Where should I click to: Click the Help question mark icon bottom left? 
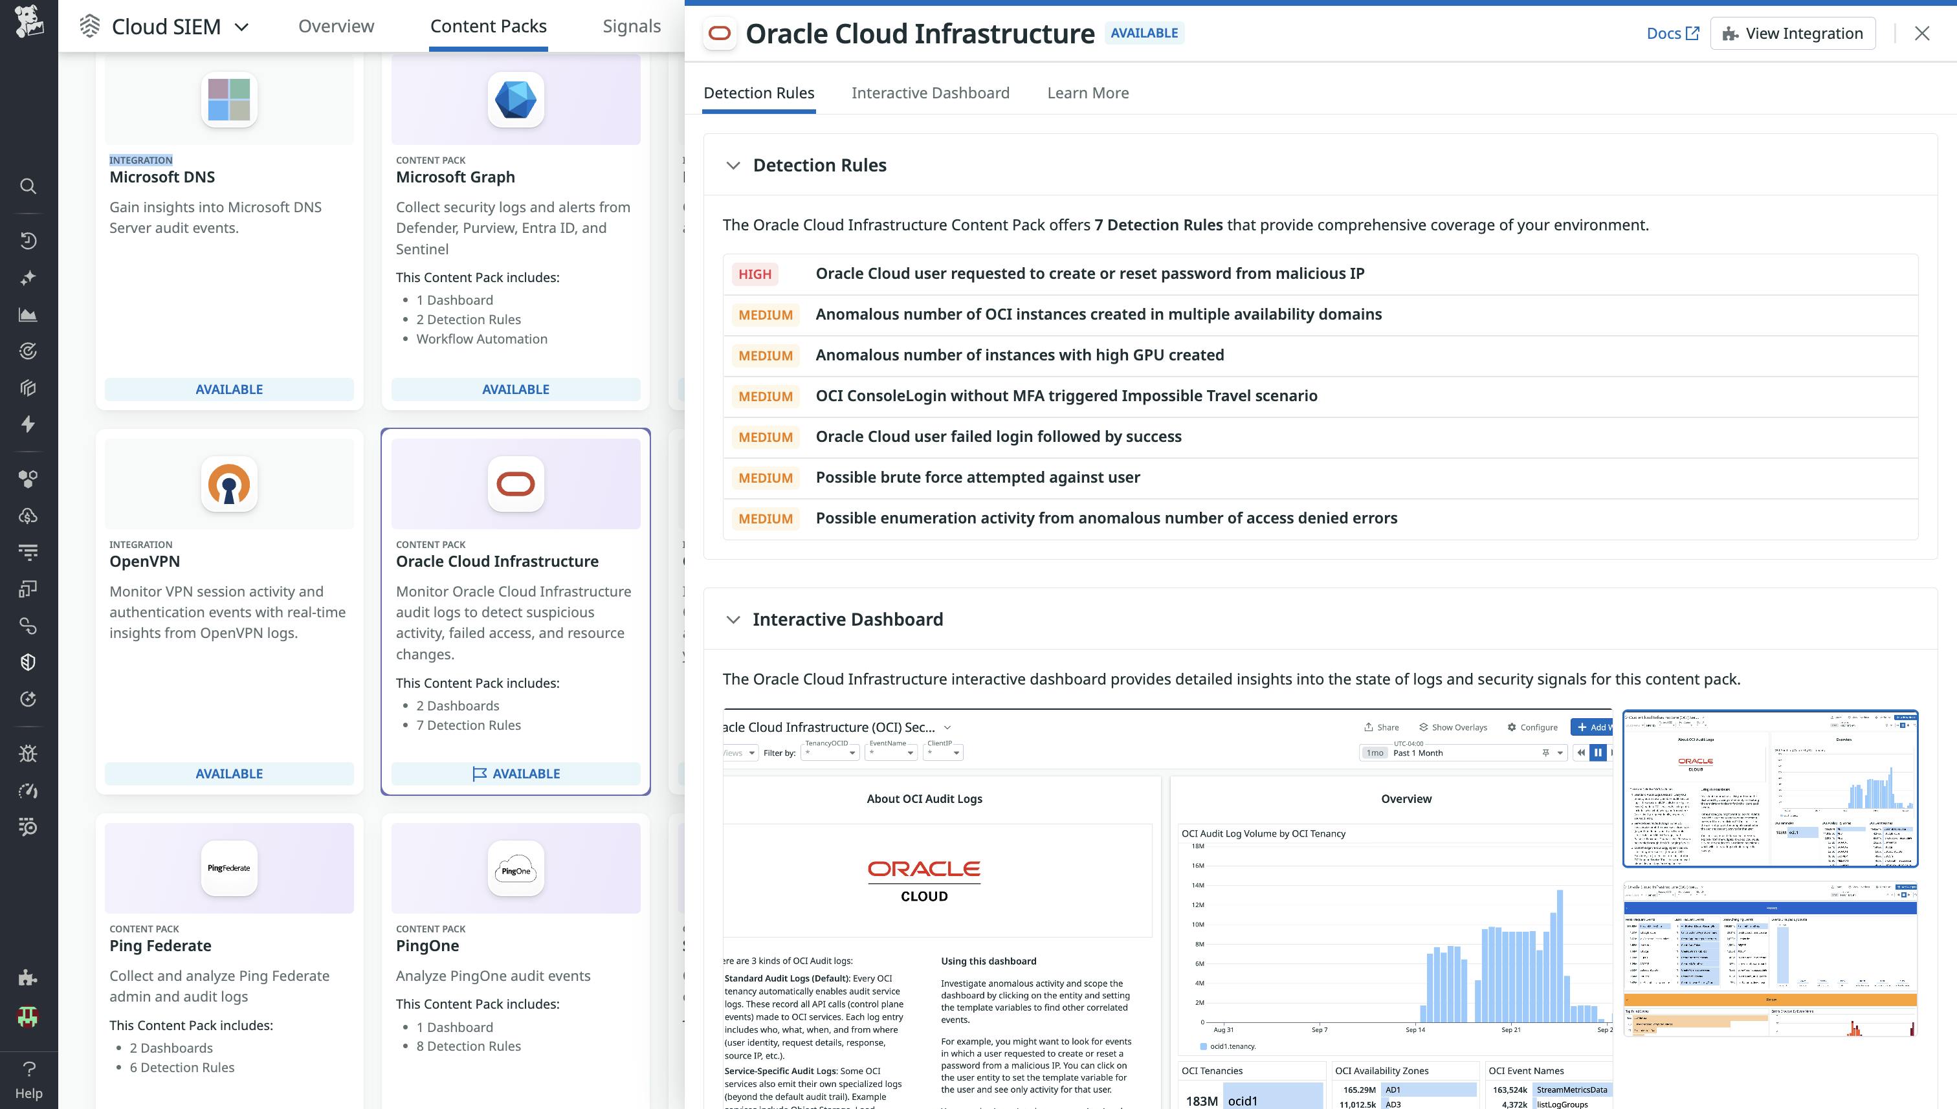tap(28, 1068)
